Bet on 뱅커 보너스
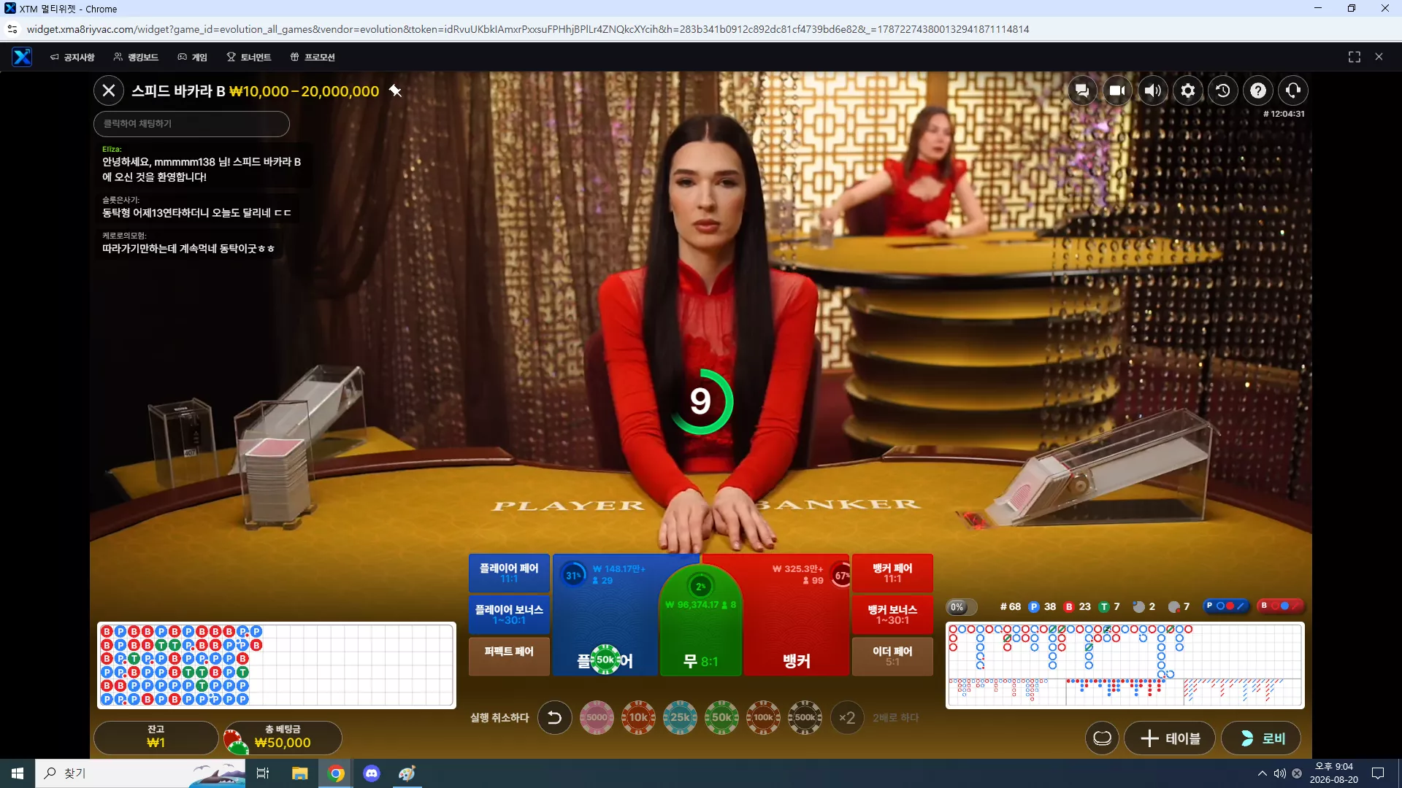 click(x=892, y=614)
